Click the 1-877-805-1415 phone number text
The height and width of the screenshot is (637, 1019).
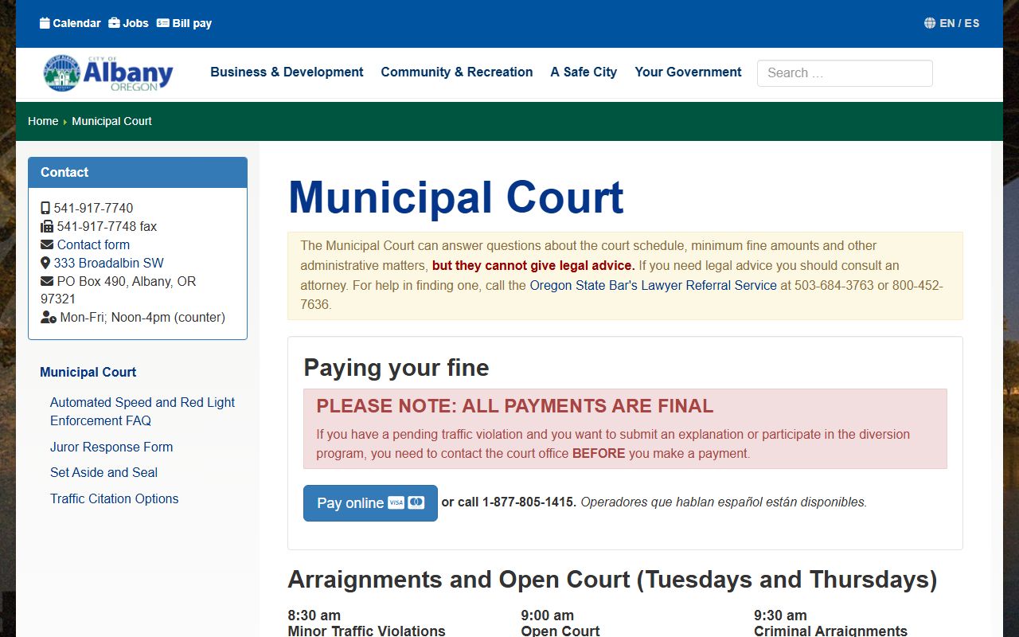point(529,502)
